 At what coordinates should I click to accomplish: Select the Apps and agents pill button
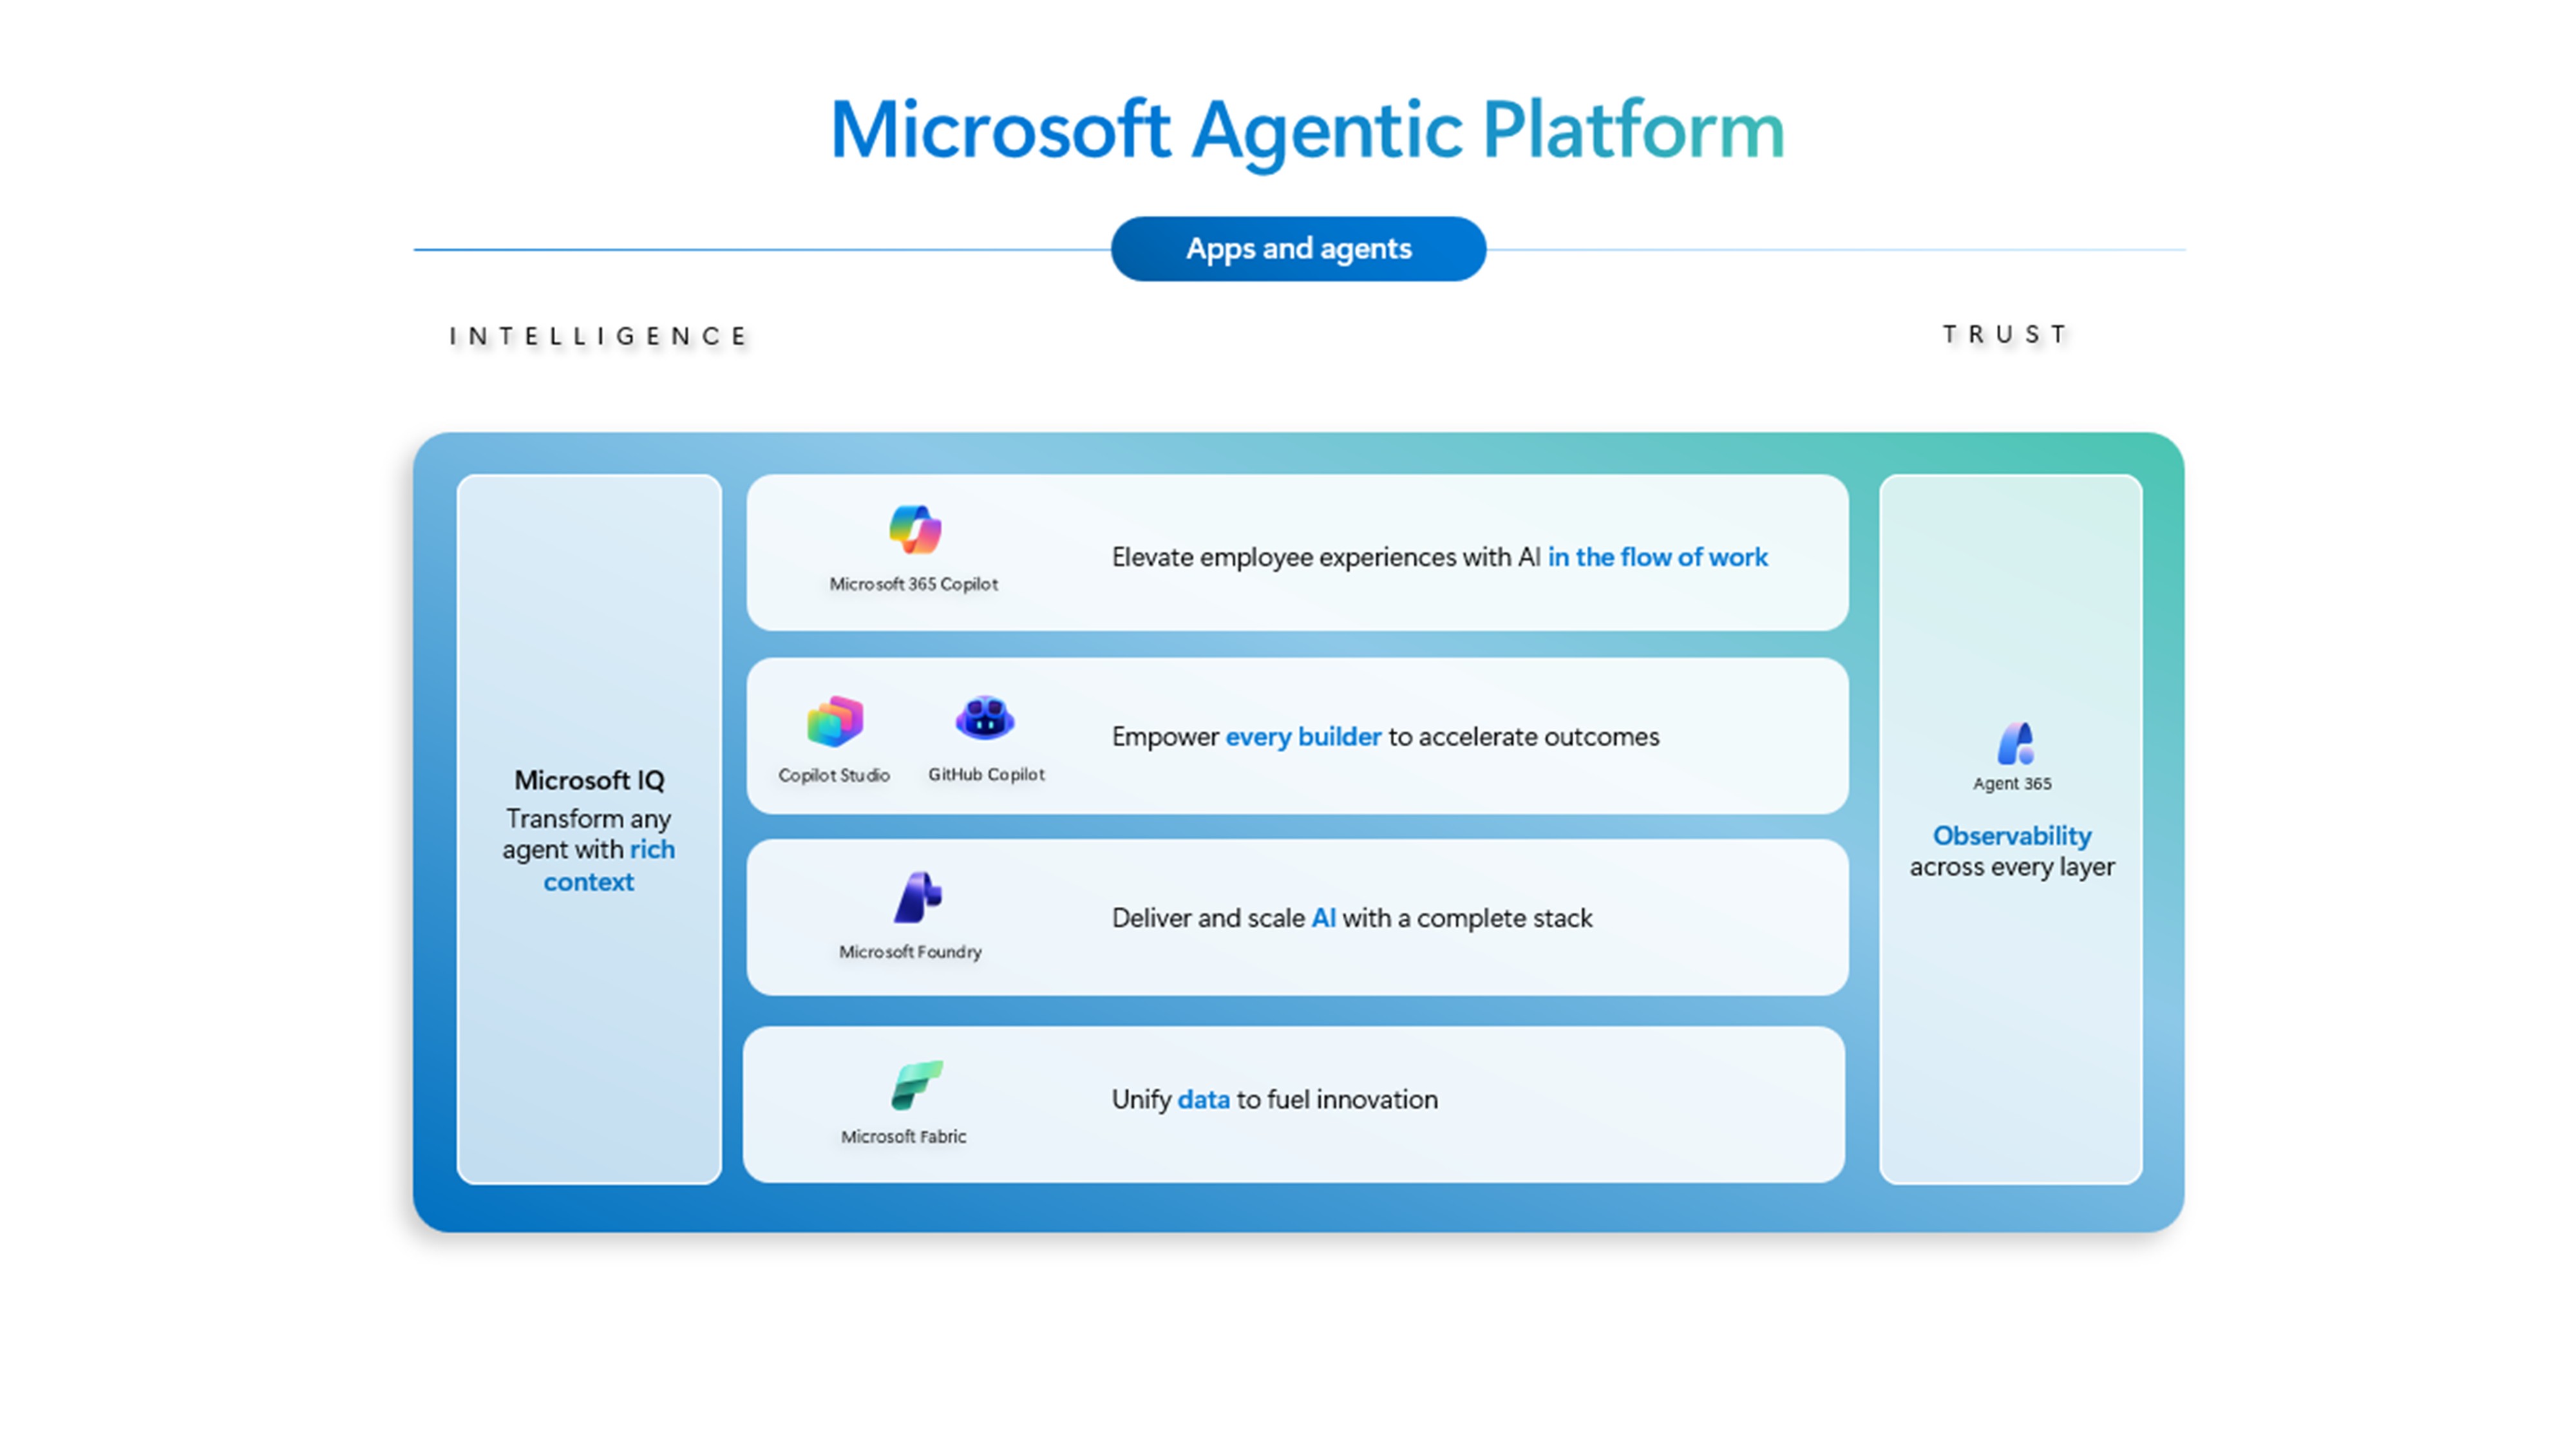(1298, 249)
